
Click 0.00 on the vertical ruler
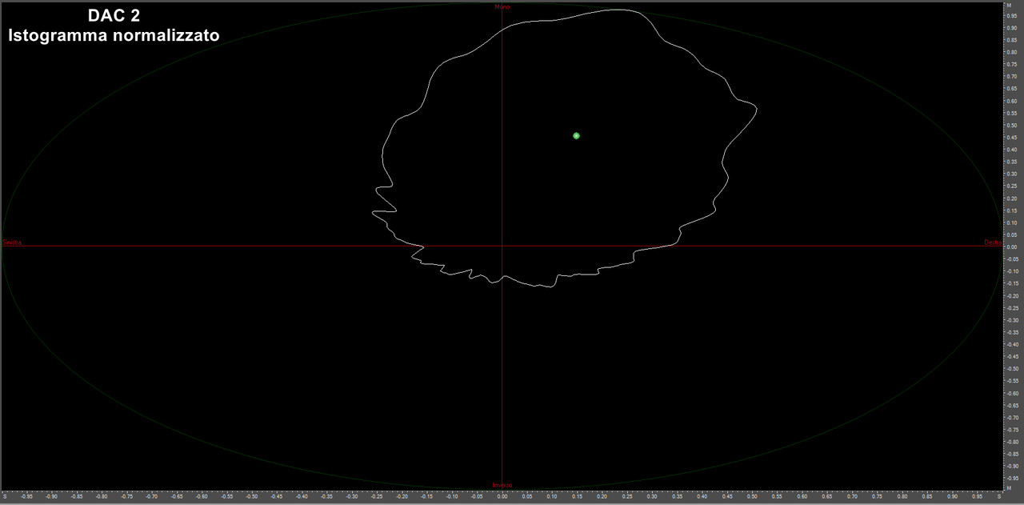point(1012,246)
